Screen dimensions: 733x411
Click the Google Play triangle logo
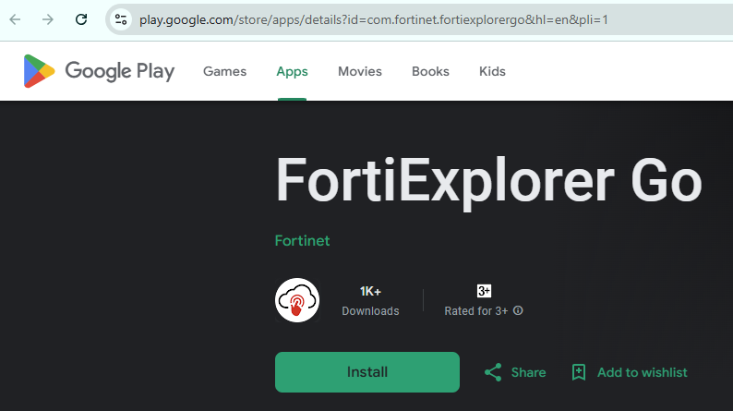point(39,71)
